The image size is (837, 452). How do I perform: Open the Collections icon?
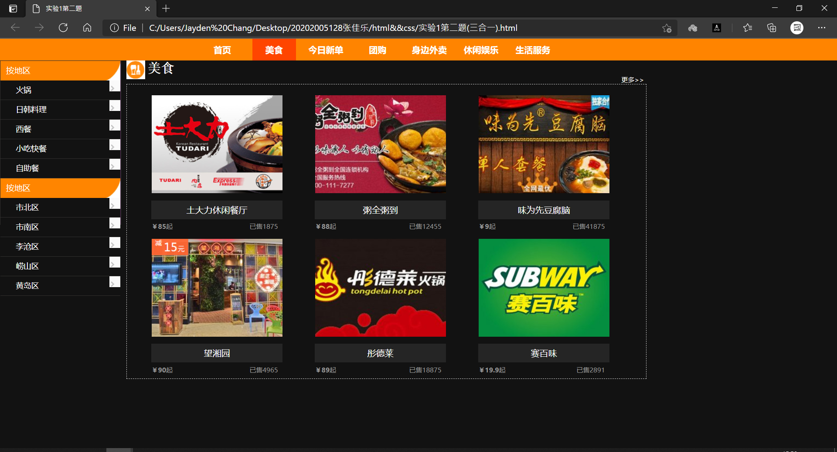(x=772, y=28)
